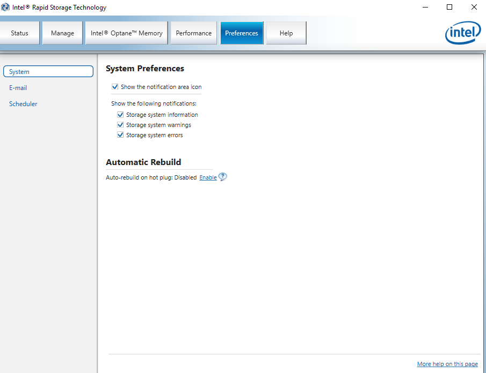Open the Status tab

click(19, 33)
